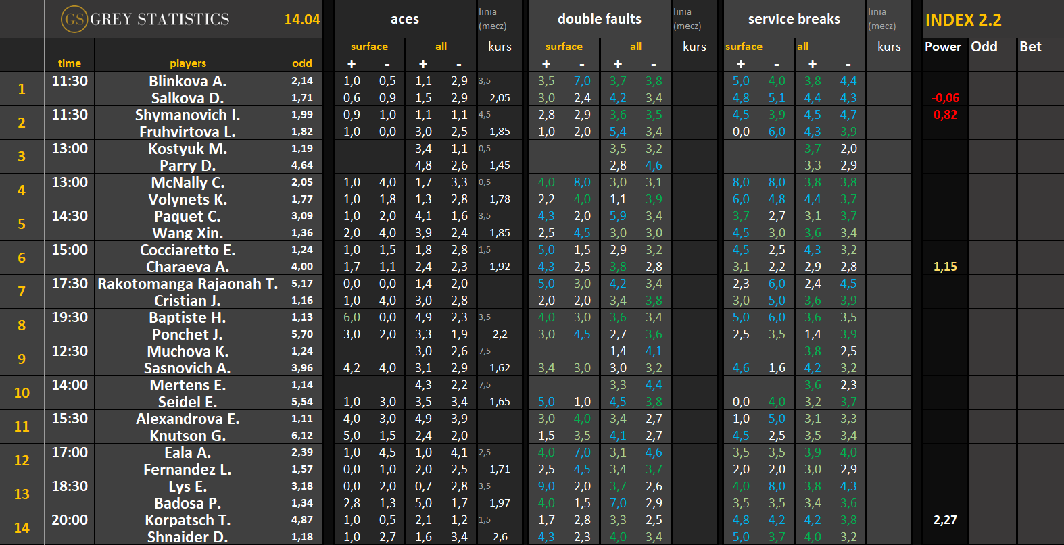Select player Rakotomanga Rajaonah T.

click(187, 284)
